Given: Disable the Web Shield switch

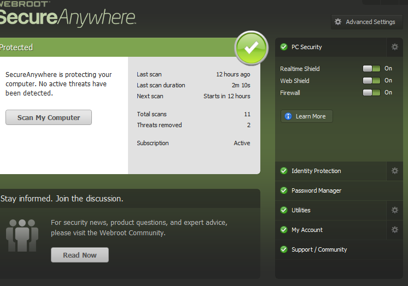Looking at the screenshot, I should click(x=371, y=81).
